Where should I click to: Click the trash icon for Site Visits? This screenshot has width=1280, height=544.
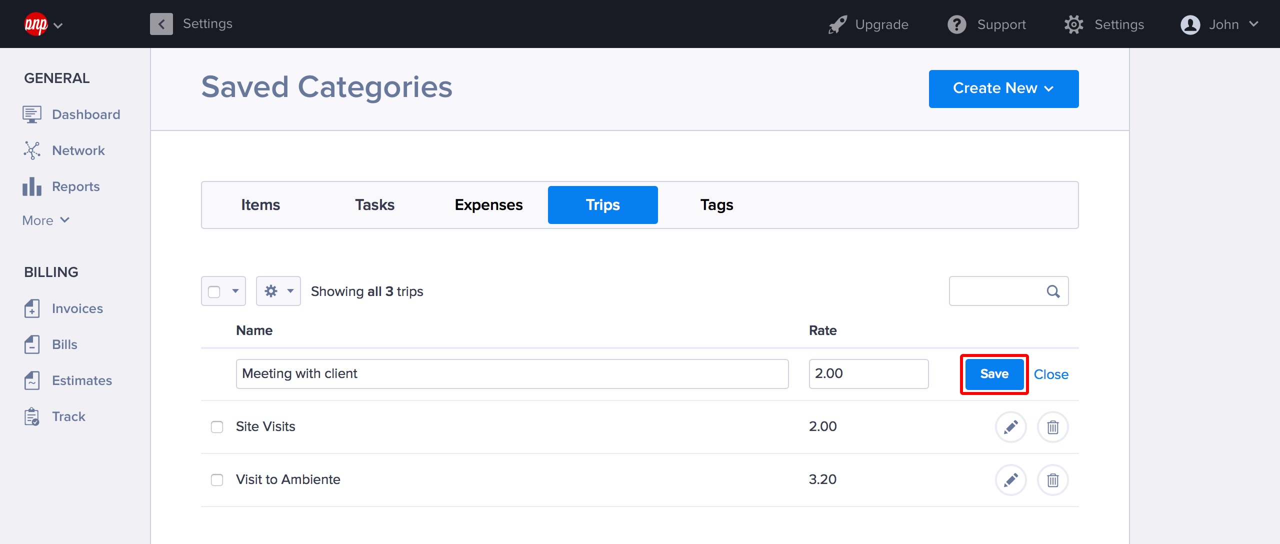coord(1052,427)
